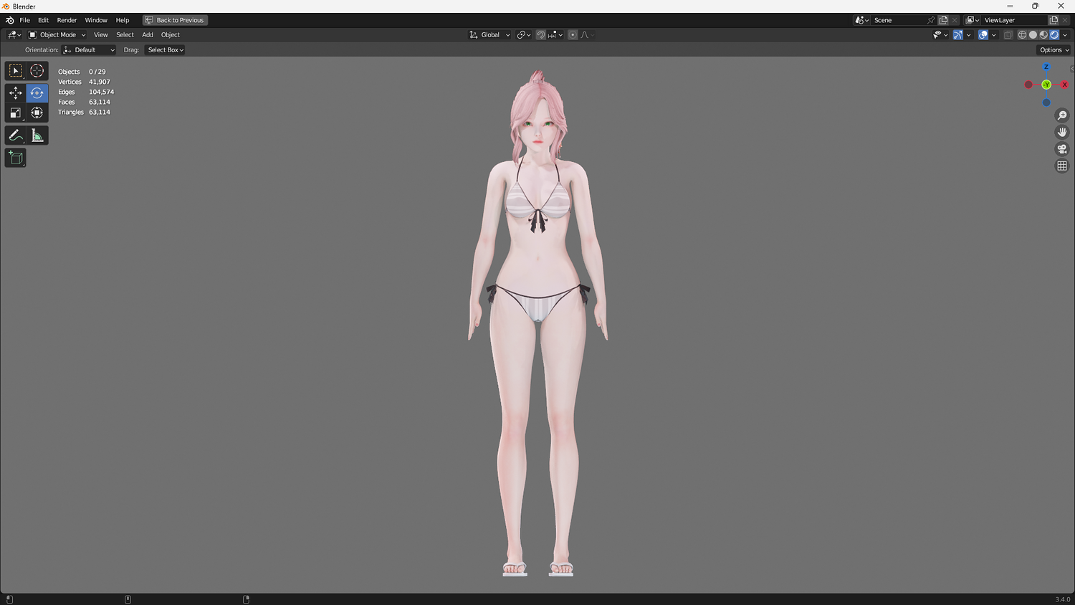Viewport: 1075px width, 605px height.
Task: Click the Edges count 104,574
Action: point(101,92)
